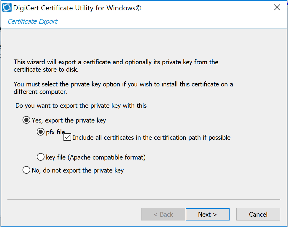Click the Certificate Export heading
This screenshot has width=288, height=227.
tap(32, 21)
